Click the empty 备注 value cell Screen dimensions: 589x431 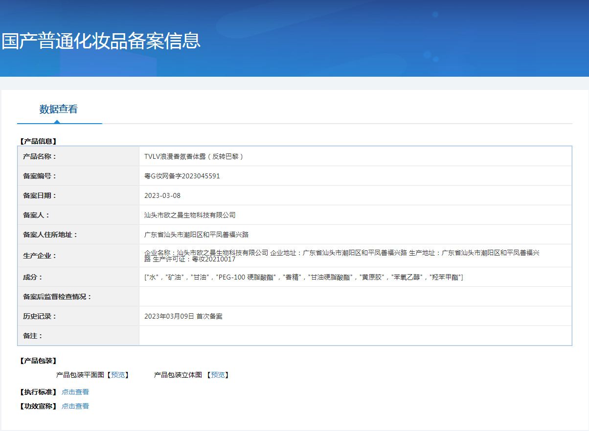pos(355,336)
